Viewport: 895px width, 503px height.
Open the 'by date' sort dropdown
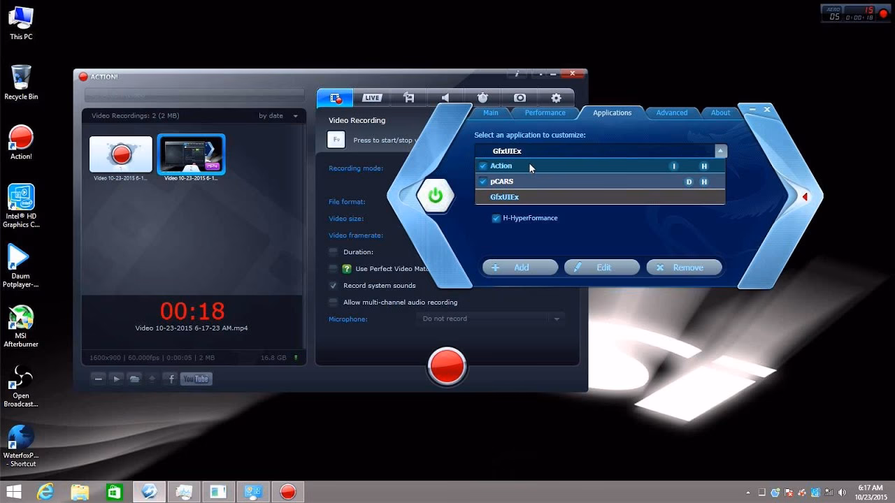(x=278, y=116)
